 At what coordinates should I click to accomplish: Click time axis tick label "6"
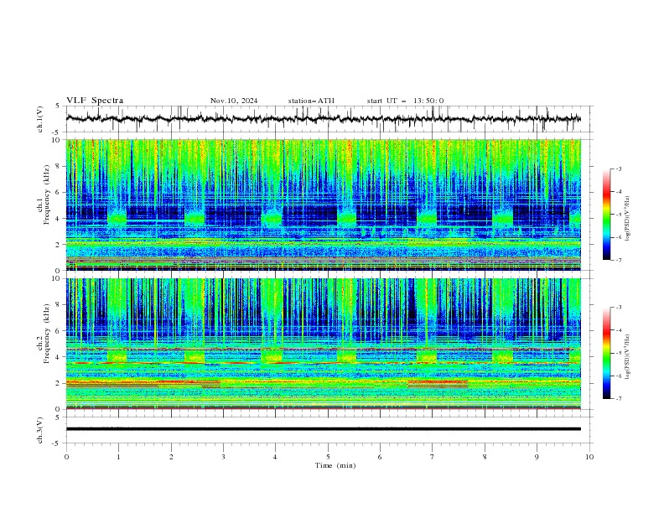[380, 457]
